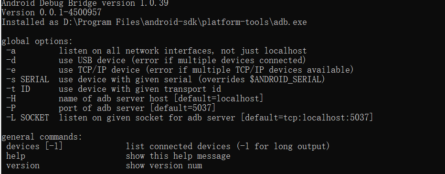Click the -L SOCKET option
This screenshot has width=445, height=174.
pyautogui.click(x=28, y=118)
